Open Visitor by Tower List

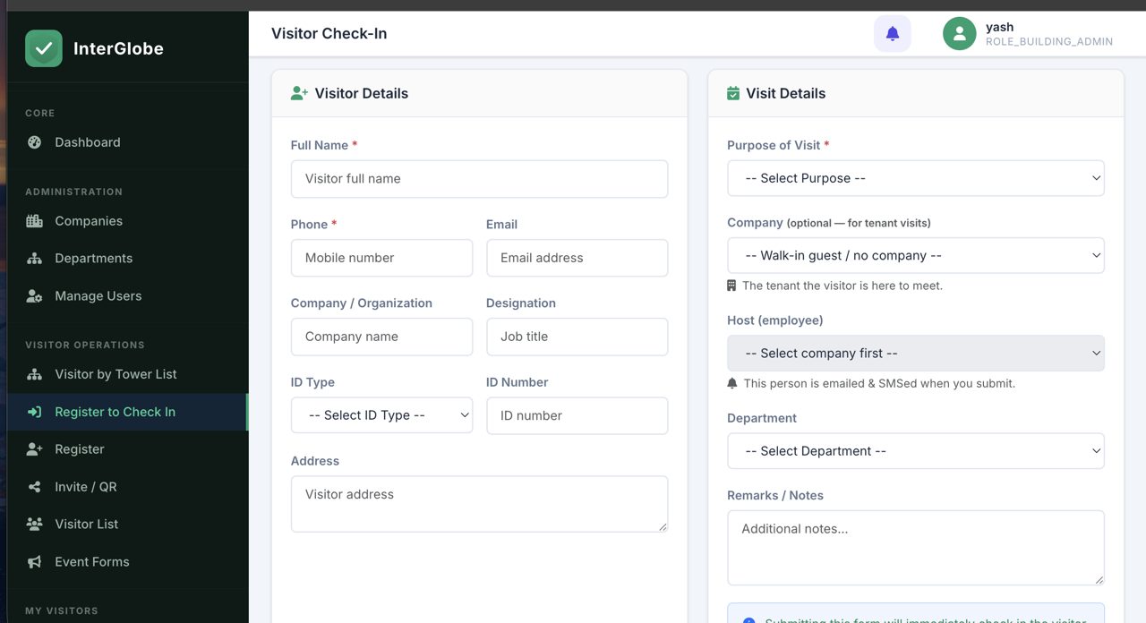[128, 374]
